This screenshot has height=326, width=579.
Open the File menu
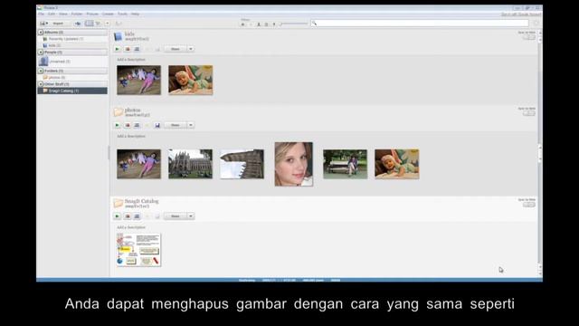(x=41, y=14)
